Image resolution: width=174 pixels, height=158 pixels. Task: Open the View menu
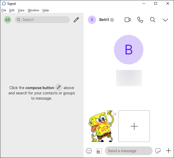tap(21, 10)
